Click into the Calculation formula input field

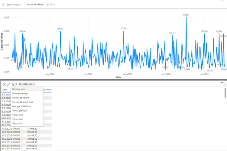[x=118, y=84]
